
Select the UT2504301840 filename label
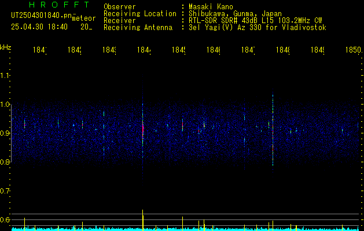(x=42, y=16)
